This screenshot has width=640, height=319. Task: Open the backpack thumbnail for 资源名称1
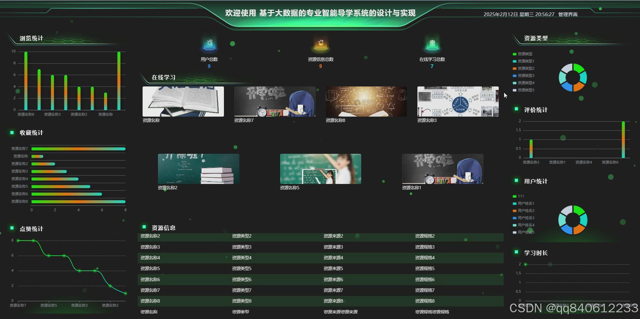443,169
